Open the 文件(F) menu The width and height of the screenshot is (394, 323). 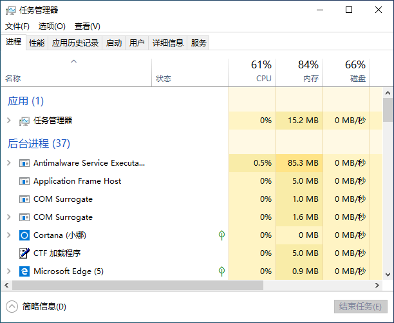[x=17, y=26]
